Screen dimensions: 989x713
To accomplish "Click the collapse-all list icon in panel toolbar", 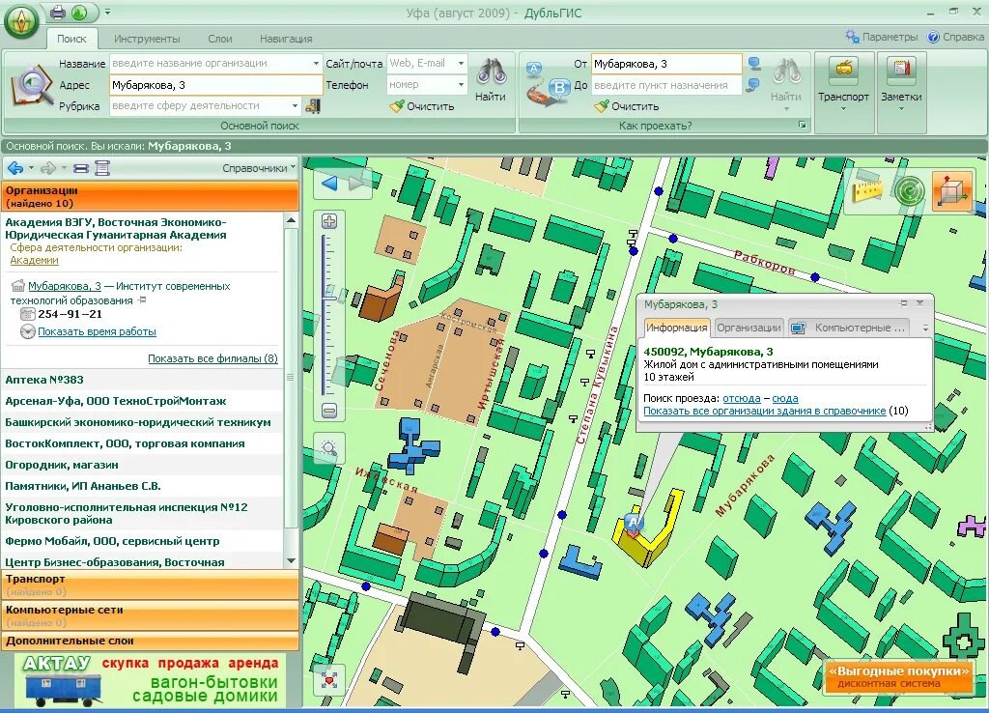I will pos(81,168).
